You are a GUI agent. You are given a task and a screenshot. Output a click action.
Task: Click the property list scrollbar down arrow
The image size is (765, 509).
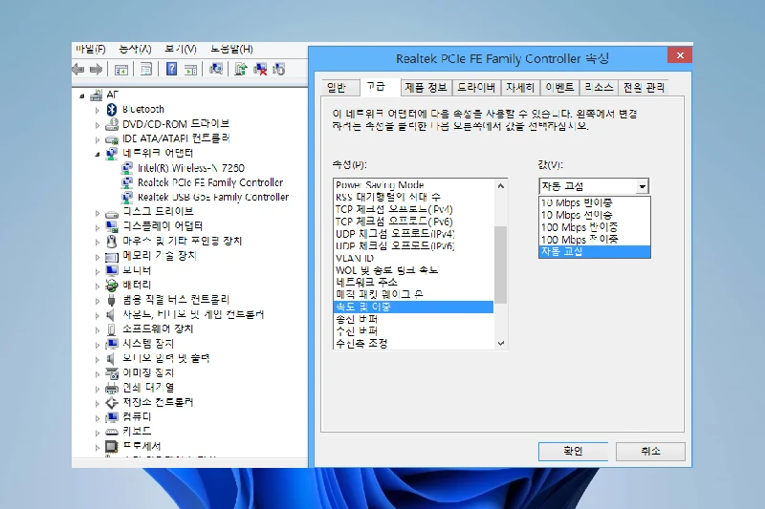point(500,343)
